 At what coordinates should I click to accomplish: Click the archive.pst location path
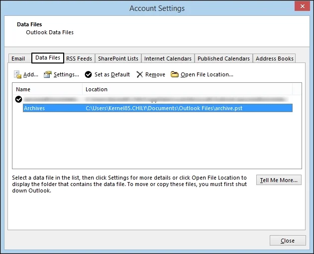[164, 108]
